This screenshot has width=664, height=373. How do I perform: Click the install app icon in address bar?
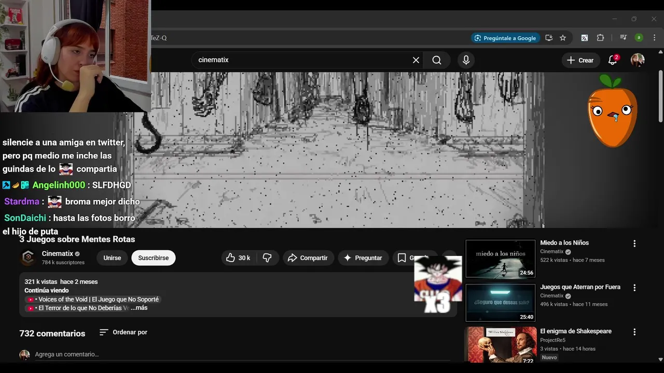[549, 38]
